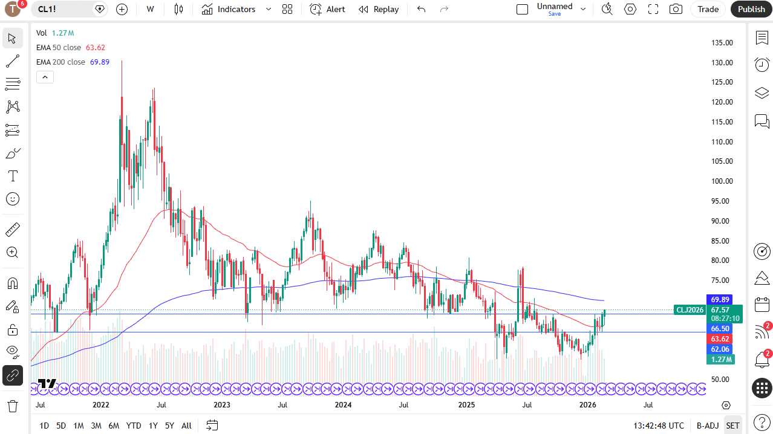Viewport: 773px width, 434px height.
Task: Select the YTD time range
Action: [x=134, y=426]
